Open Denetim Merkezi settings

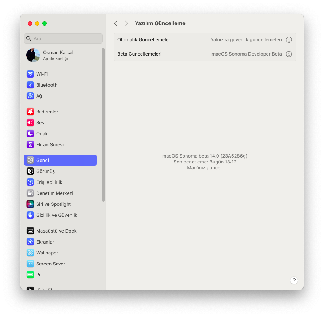click(54, 193)
